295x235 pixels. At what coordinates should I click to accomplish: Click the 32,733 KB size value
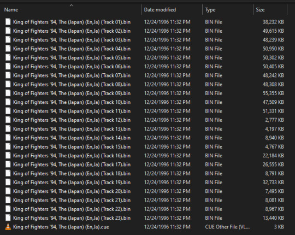(273, 183)
